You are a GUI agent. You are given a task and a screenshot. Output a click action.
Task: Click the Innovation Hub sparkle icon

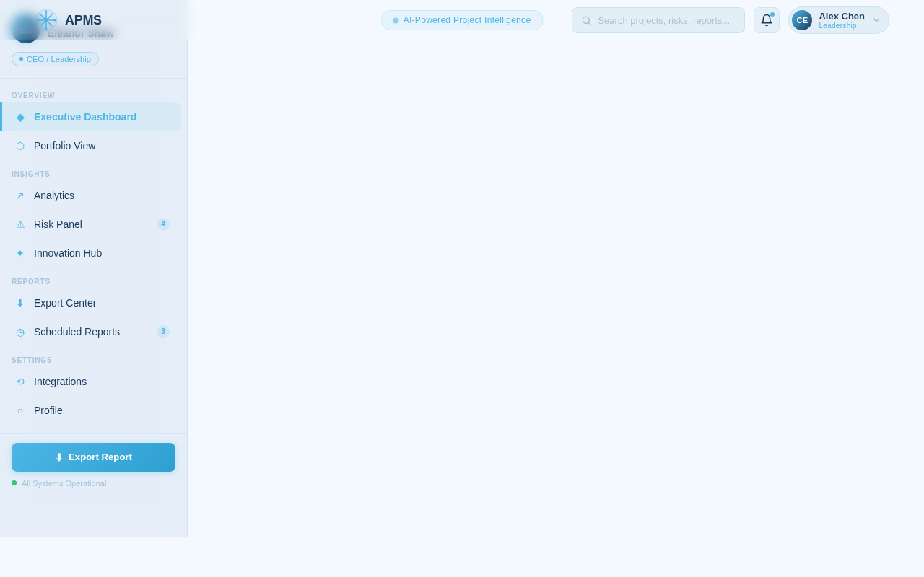tap(20, 253)
